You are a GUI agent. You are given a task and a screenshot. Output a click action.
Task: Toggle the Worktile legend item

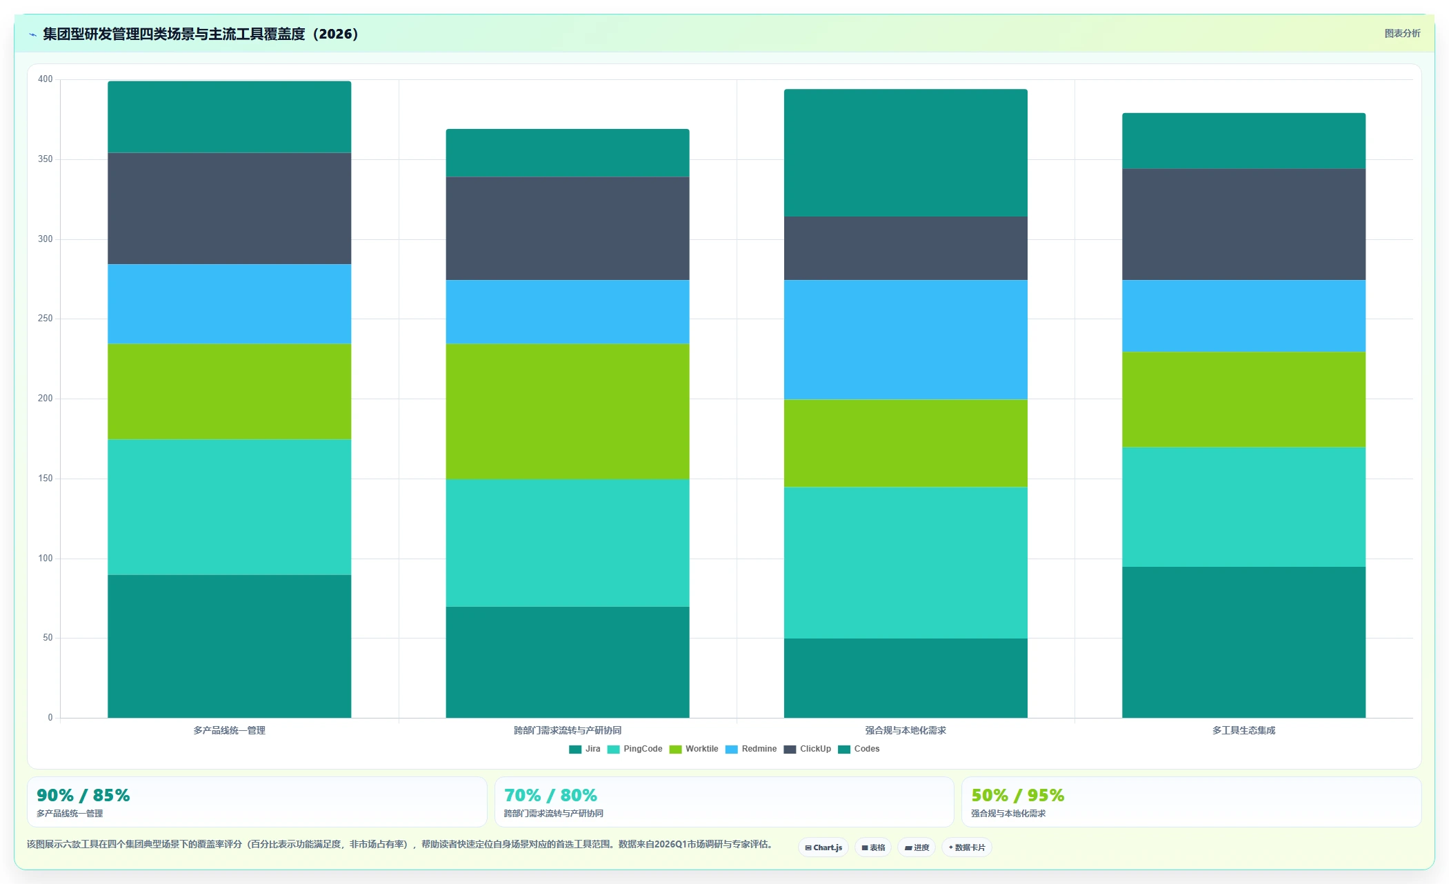tap(694, 749)
